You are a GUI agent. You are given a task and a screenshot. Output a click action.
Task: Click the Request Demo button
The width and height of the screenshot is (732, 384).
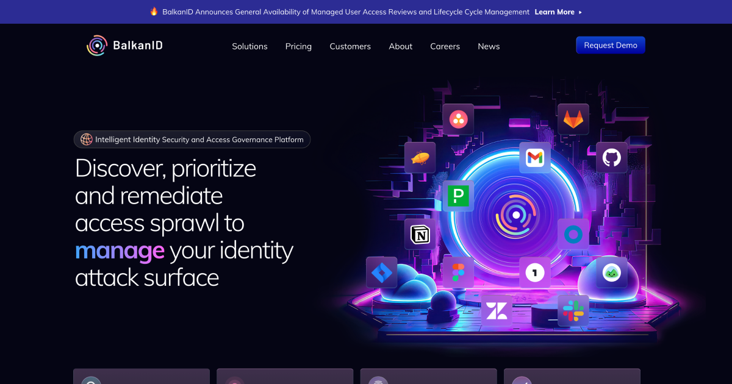(611, 45)
